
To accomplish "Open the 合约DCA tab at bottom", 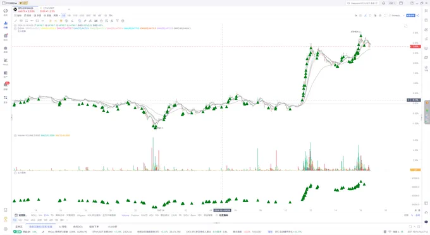I will point(78,227).
